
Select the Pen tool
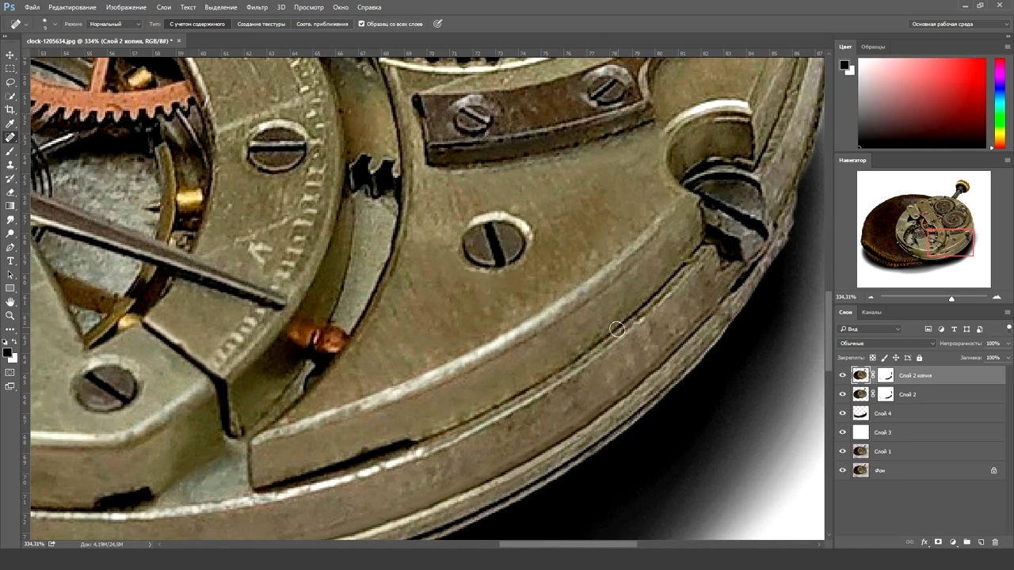pos(10,247)
